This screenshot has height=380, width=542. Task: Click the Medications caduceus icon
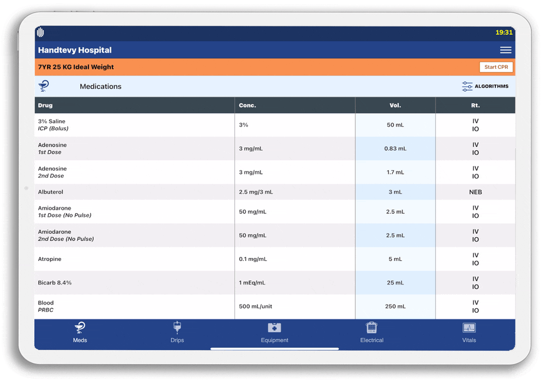(44, 86)
